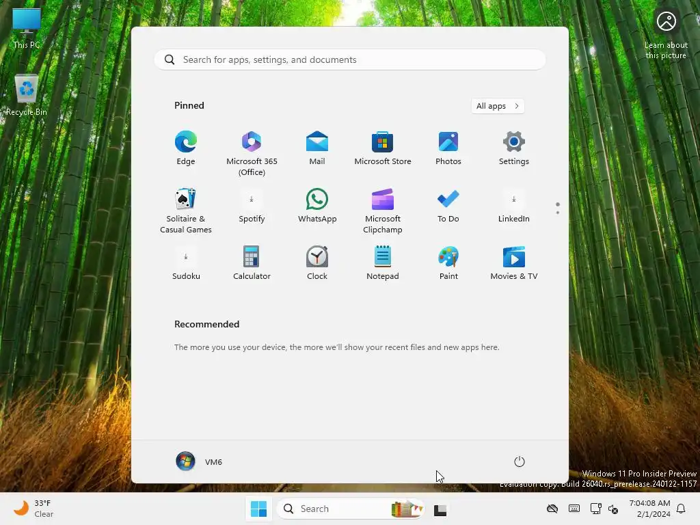Launch the Paint app
This screenshot has width=700, height=525.
coord(448,263)
